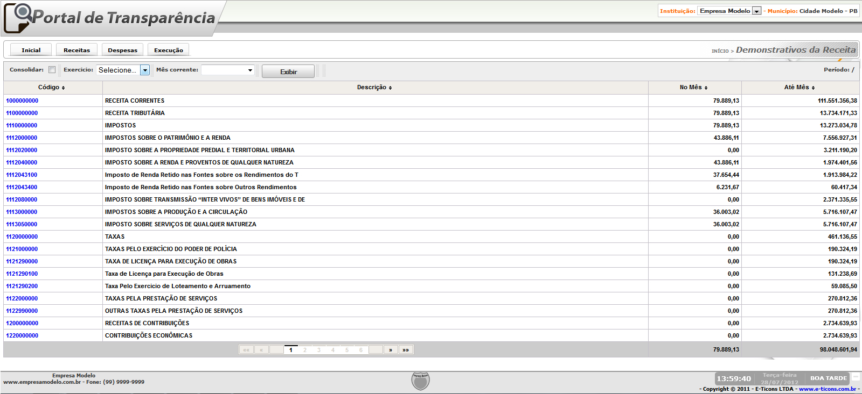Select the Execução menu item
This screenshot has height=394, width=862.
point(169,50)
